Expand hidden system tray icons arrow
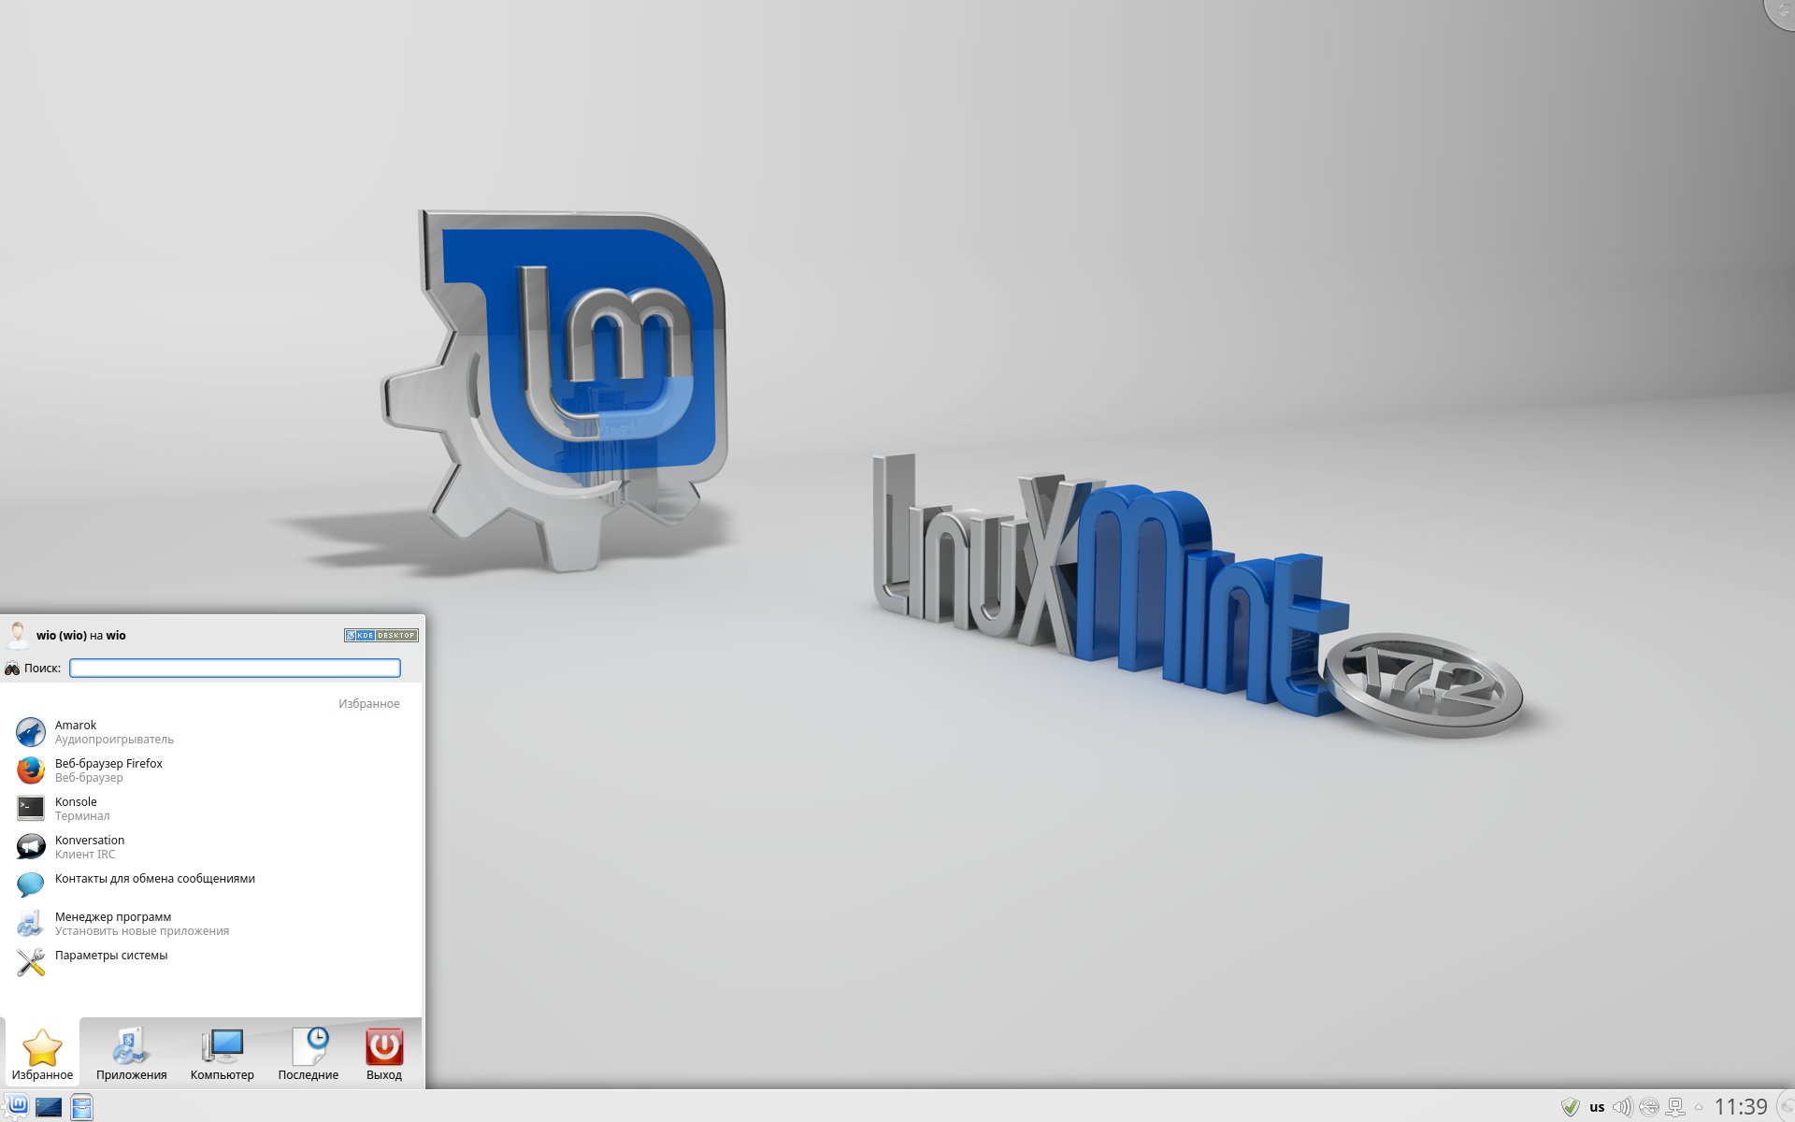The image size is (1795, 1122). tap(1699, 1107)
